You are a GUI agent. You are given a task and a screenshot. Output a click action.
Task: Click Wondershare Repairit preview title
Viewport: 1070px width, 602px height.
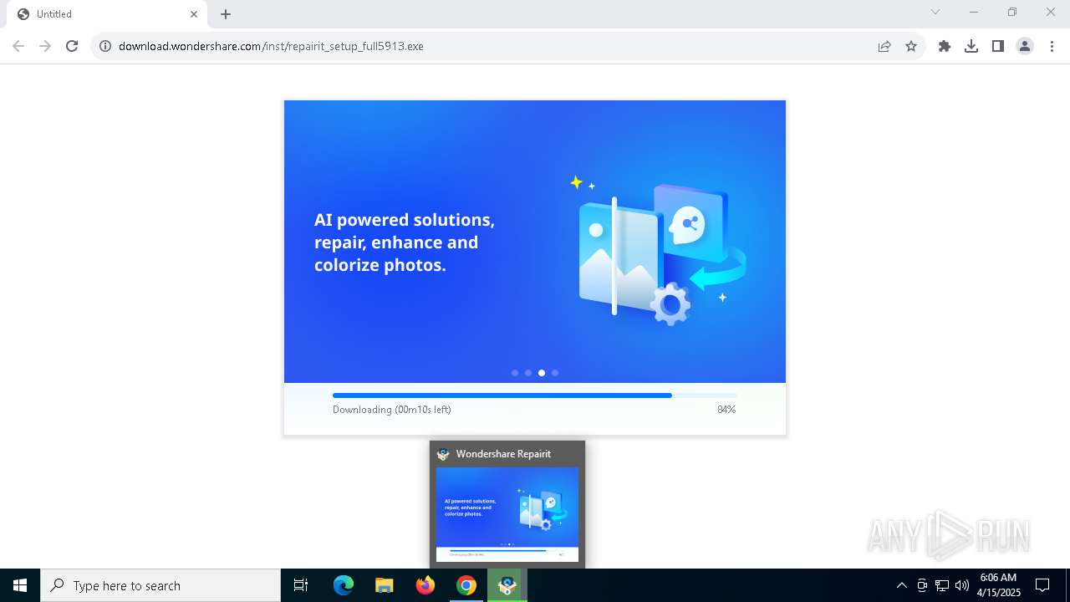503,454
